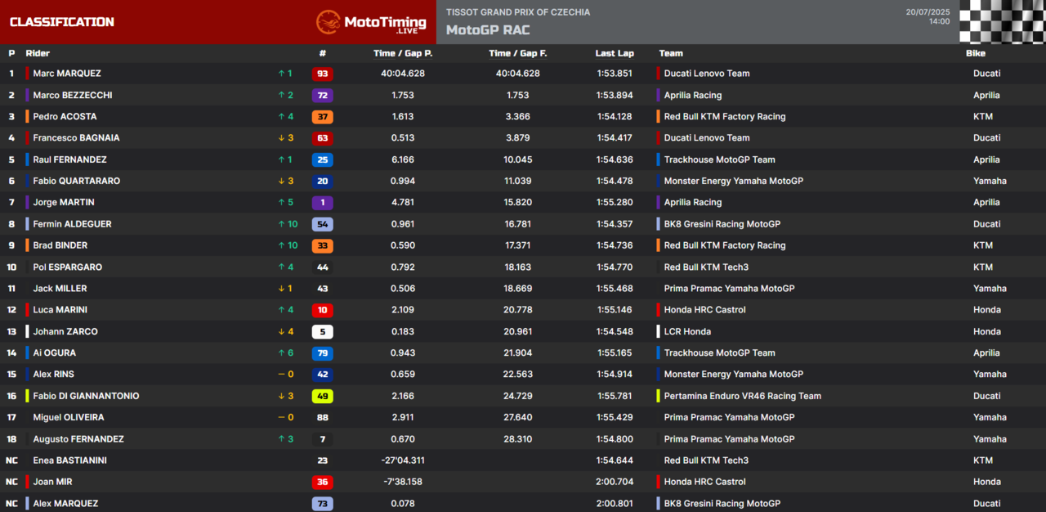The height and width of the screenshot is (512, 1046).
Task: Select rider Fabio DI GIANNANTONIO
Action: [86, 396]
